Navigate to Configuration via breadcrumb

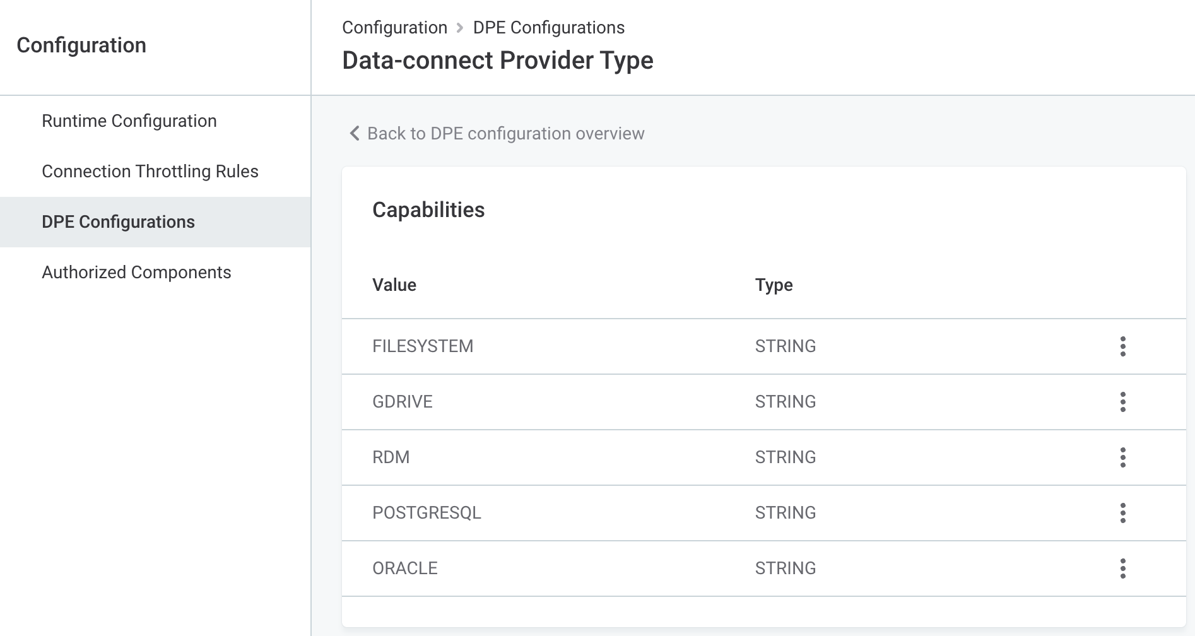[x=395, y=27]
